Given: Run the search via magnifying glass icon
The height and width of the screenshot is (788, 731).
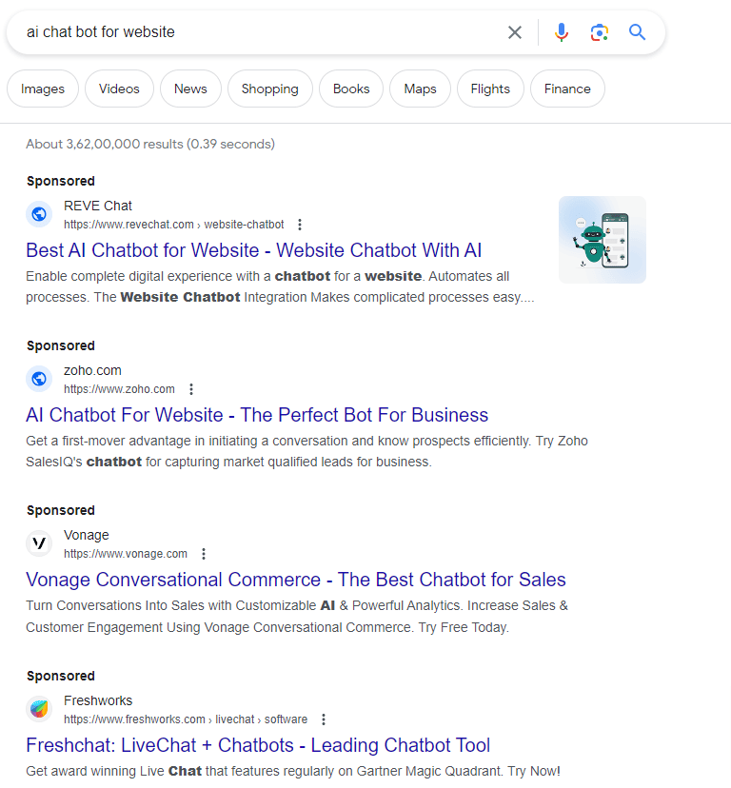Looking at the screenshot, I should coord(637,31).
